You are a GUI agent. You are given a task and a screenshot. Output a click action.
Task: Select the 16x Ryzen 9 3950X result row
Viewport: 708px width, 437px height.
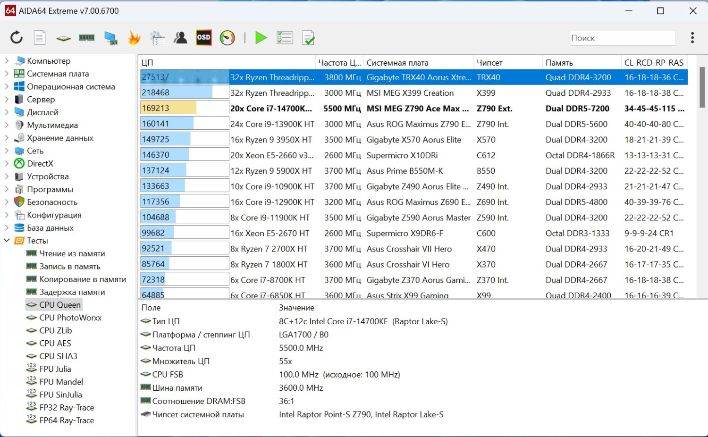click(271, 140)
